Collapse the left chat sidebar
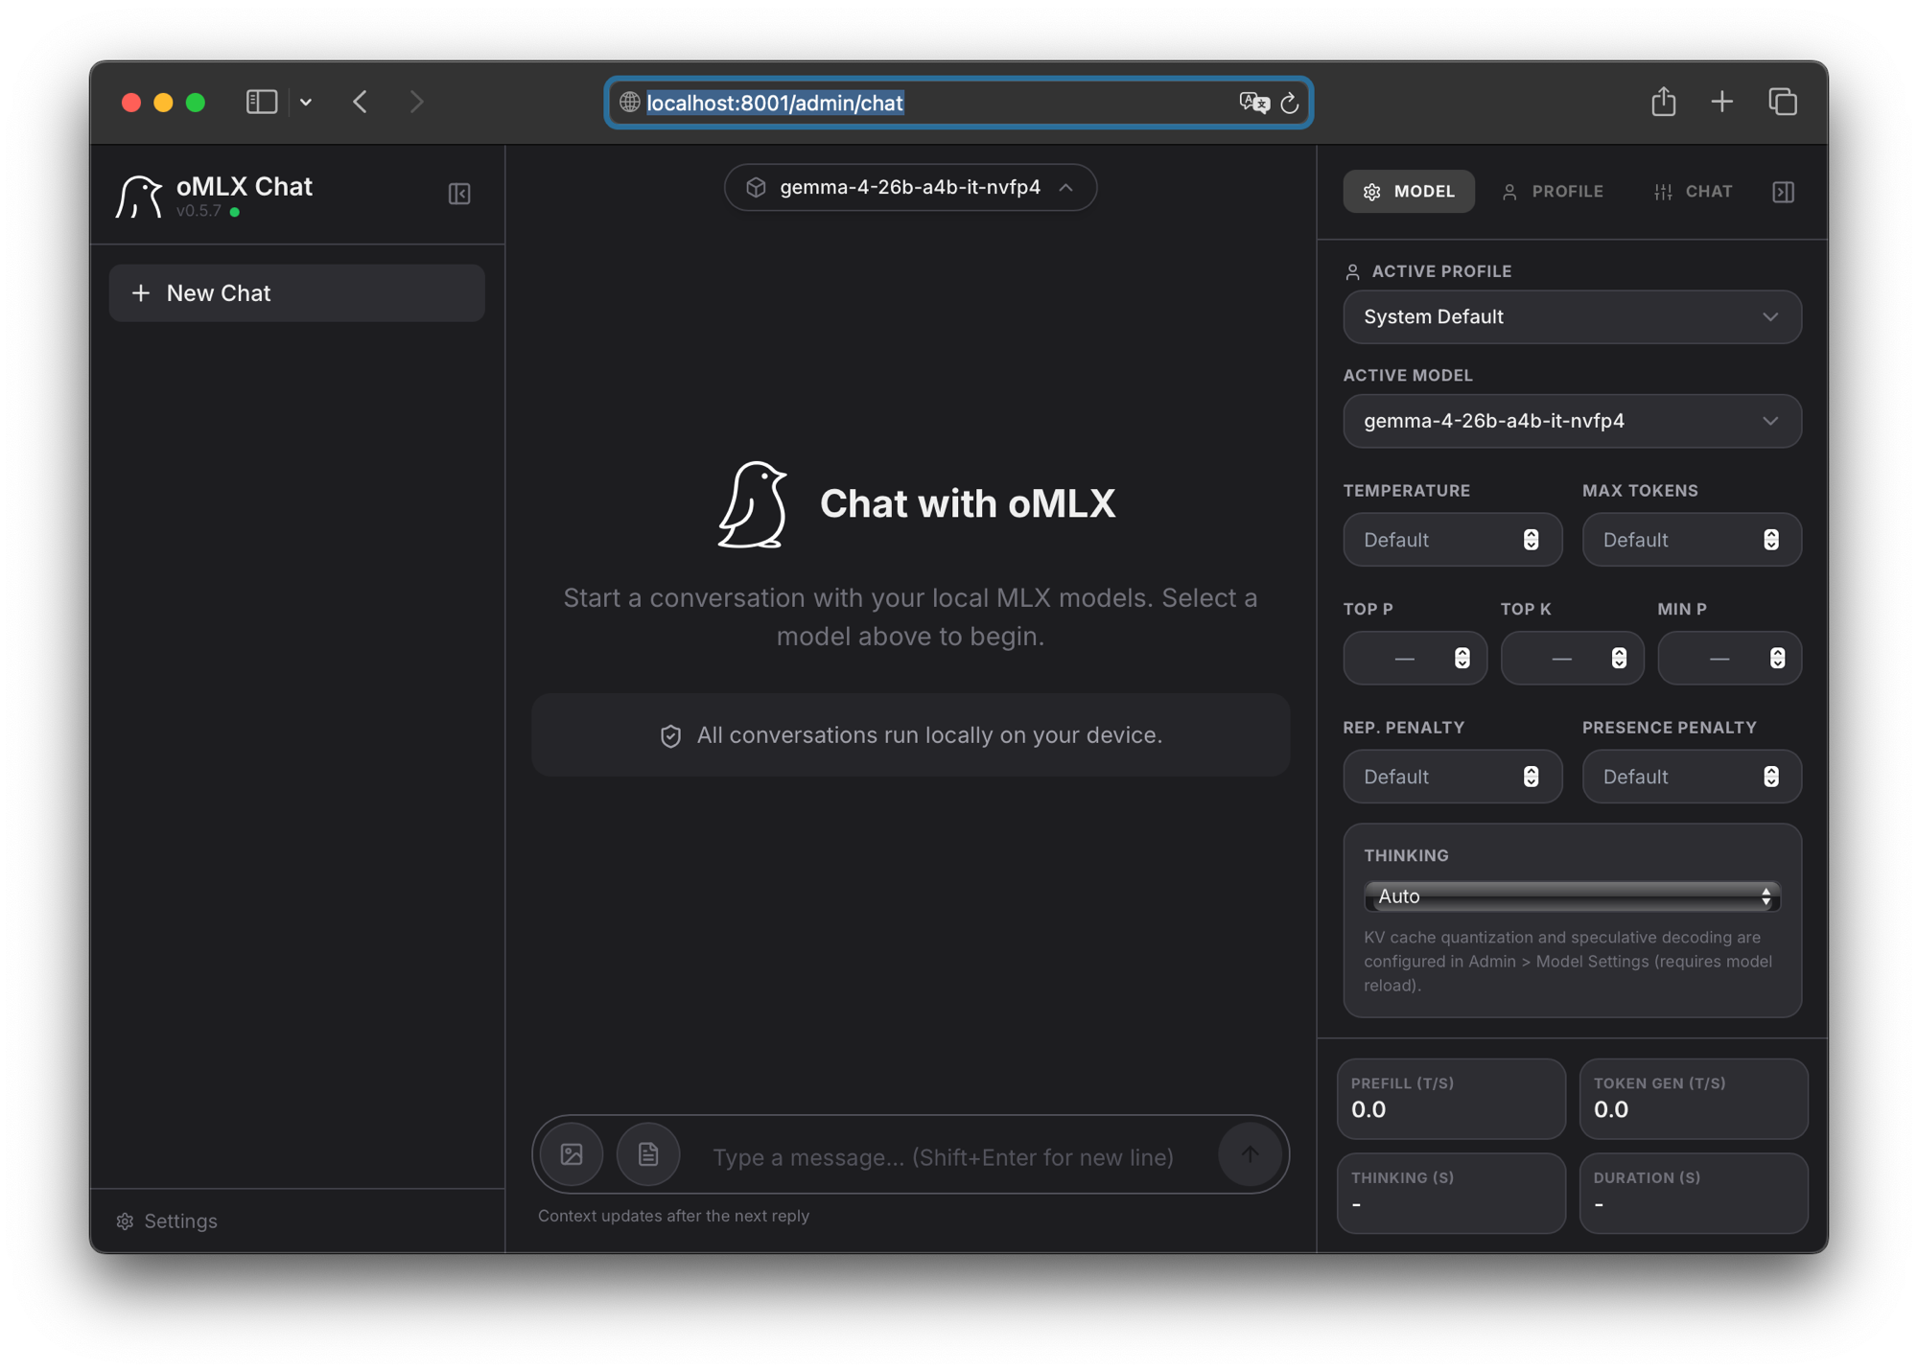The height and width of the screenshot is (1372, 1918). [459, 194]
